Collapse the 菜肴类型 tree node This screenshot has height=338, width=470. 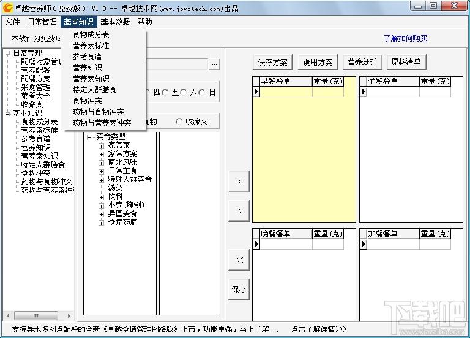tap(89, 137)
